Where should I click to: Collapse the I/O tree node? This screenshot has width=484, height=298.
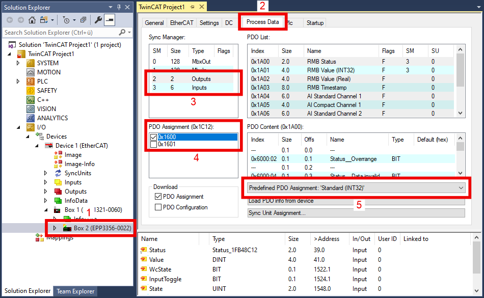[18, 127]
